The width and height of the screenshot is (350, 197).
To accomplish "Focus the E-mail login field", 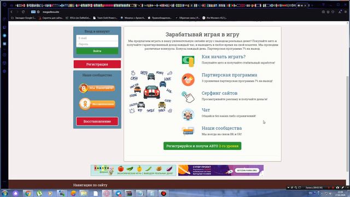I will click(x=97, y=38).
